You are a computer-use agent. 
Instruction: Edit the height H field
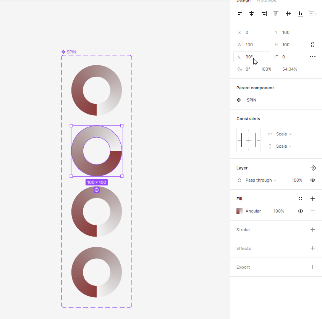(x=288, y=45)
